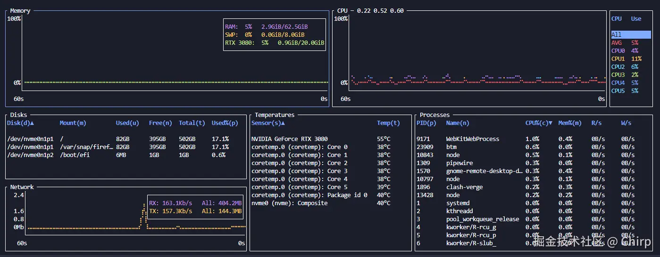Image resolution: width=660 pixels, height=257 pixels.
Task: Select the WebKitWebProcess process row
Action: 472,139
